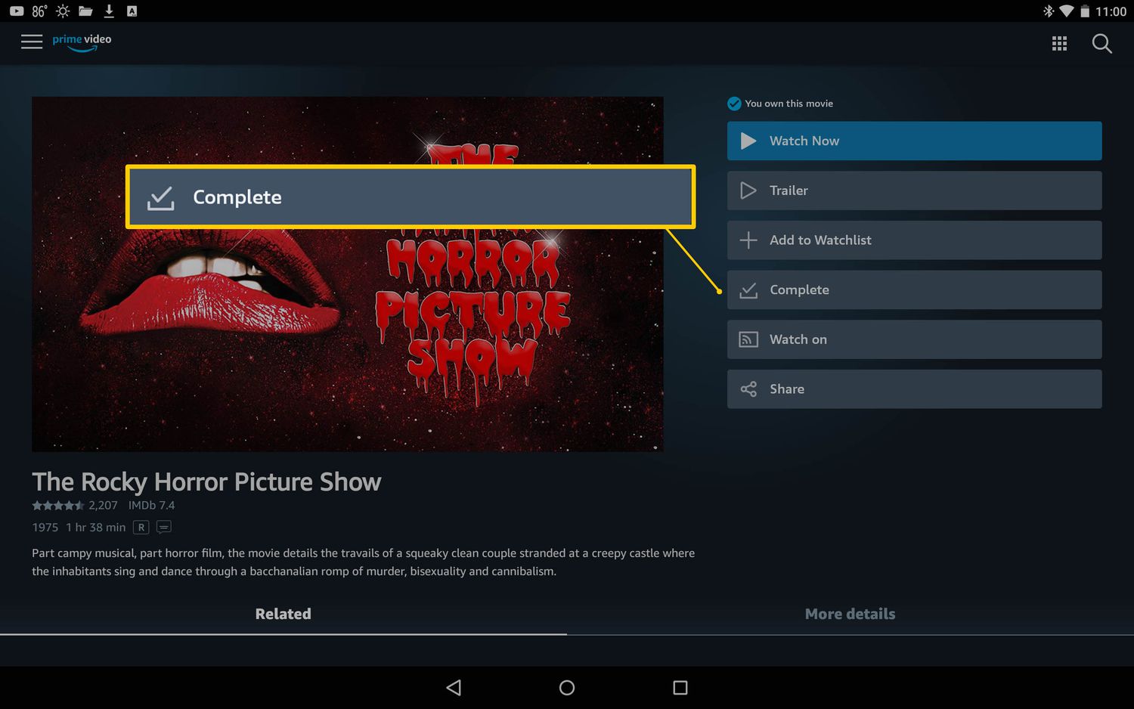Click the star rating for Rocky Horror
The image size is (1134, 709).
coord(57,505)
